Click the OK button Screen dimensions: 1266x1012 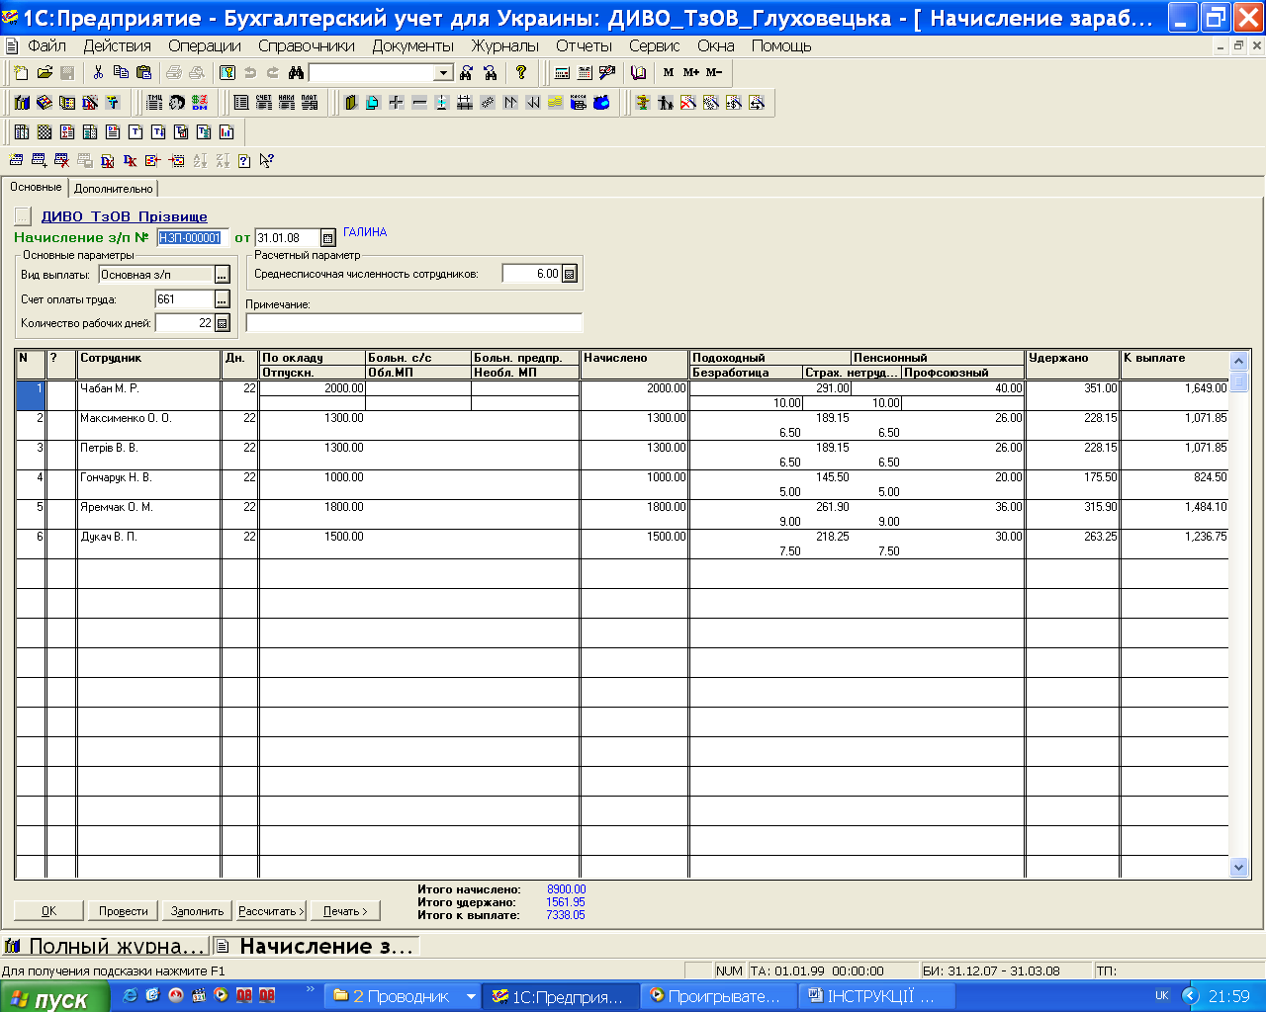(x=48, y=911)
